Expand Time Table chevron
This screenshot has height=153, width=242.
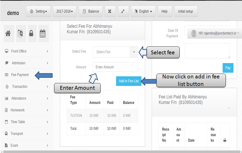click(47, 122)
